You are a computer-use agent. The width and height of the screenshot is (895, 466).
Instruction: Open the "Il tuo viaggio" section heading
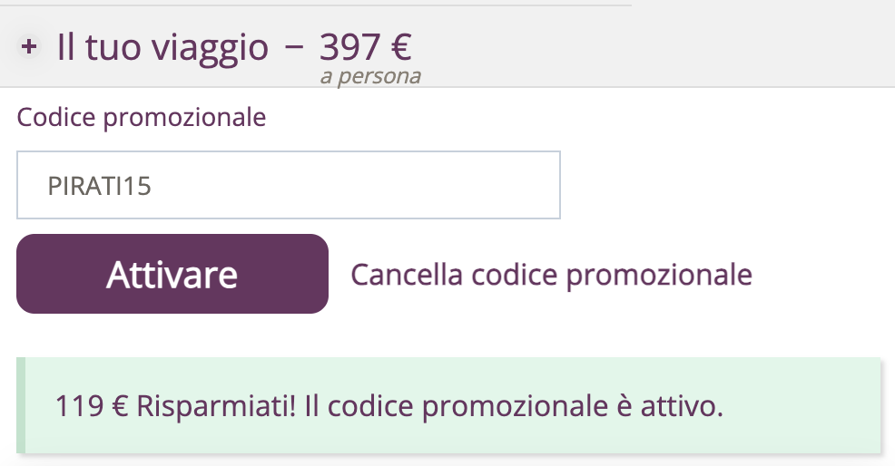[162, 47]
